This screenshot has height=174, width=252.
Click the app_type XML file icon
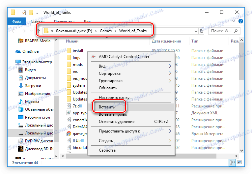coord(69,113)
